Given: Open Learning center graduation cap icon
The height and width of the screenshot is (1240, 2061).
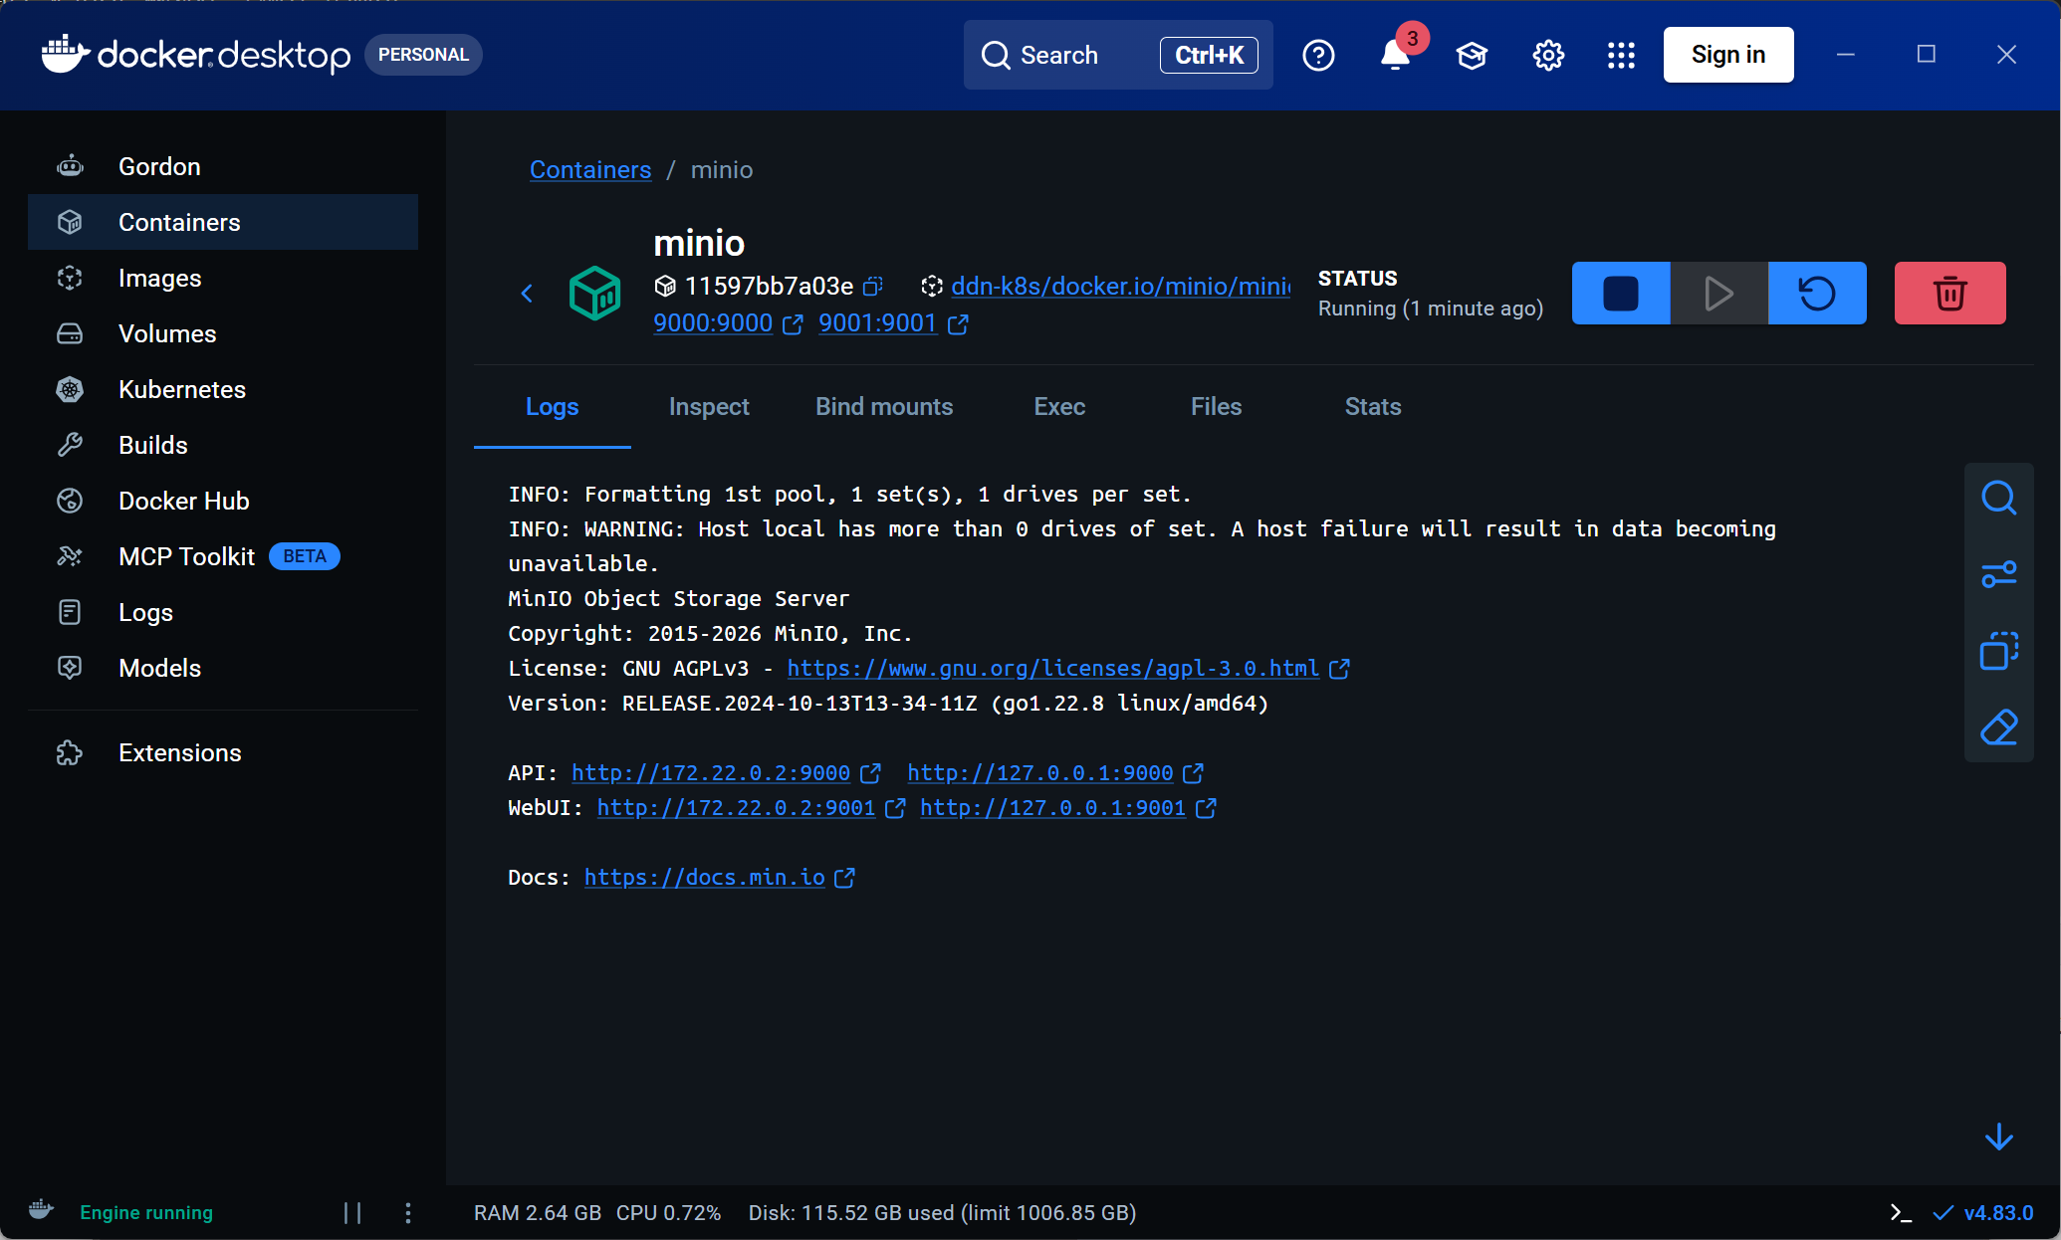Looking at the screenshot, I should (x=1472, y=56).
